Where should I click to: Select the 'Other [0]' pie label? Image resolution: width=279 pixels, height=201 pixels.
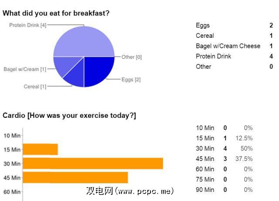[132, 57]
